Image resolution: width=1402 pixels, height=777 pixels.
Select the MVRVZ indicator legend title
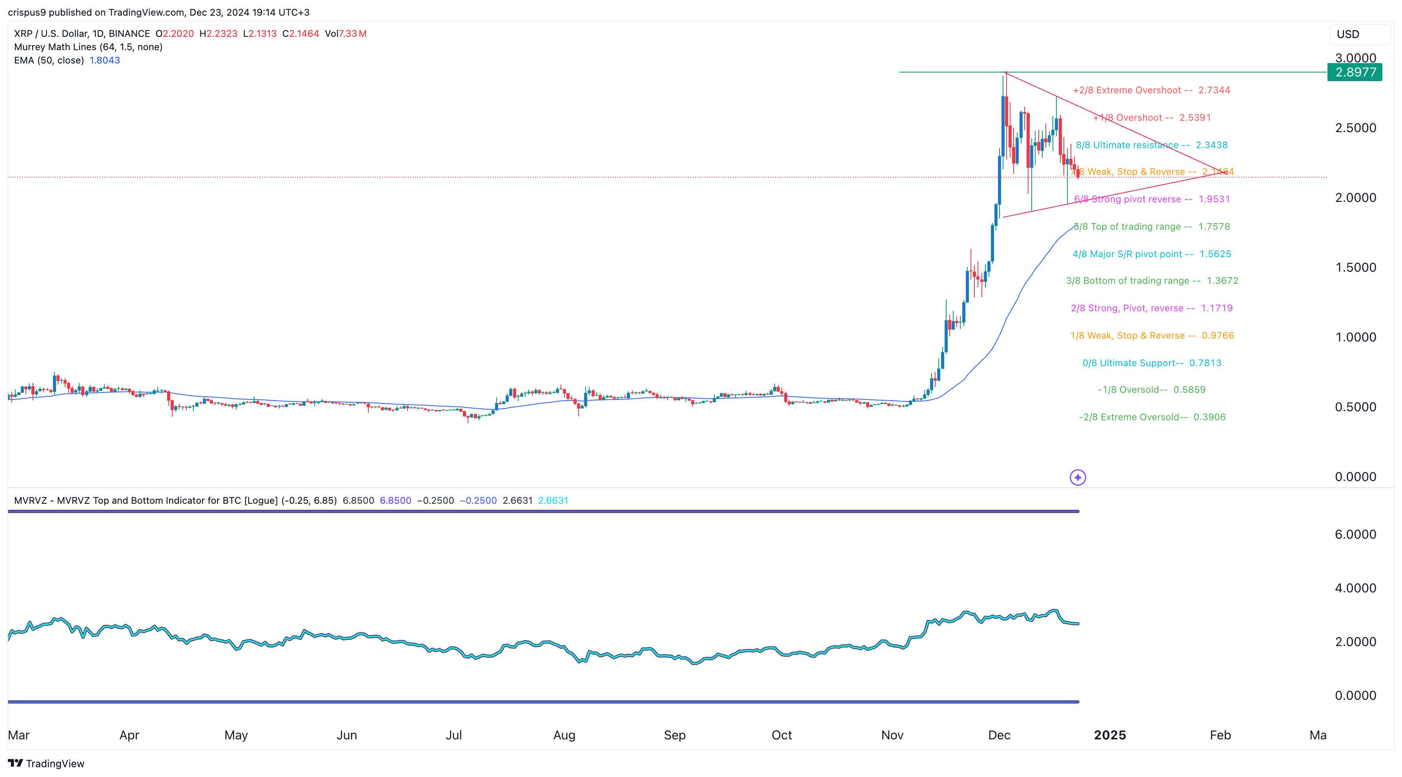click(175, 500)
